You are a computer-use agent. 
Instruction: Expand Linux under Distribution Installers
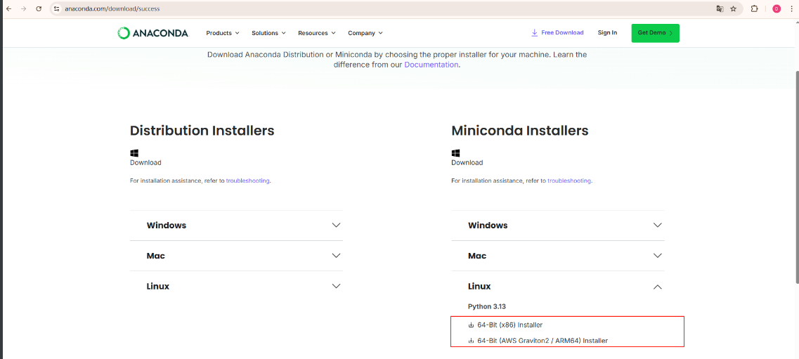236,286
